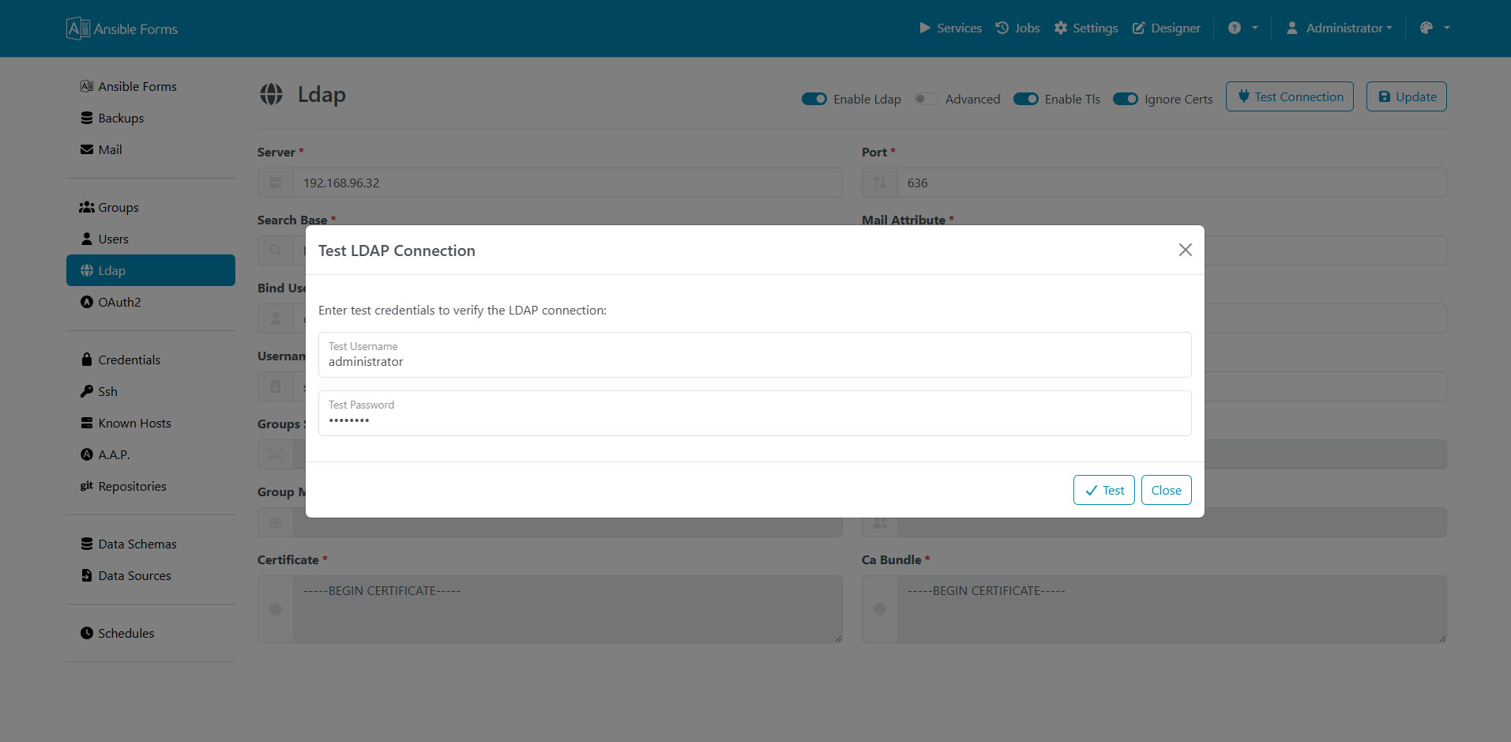Select the git Repositories icon
Image resolution: width=1511 pixels, height=742 pixels.
click(87, 486)
